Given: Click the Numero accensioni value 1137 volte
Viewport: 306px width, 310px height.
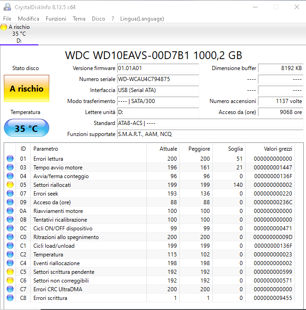Looking at the screenshot, I should pyautogui.click(x=280, y=101).
